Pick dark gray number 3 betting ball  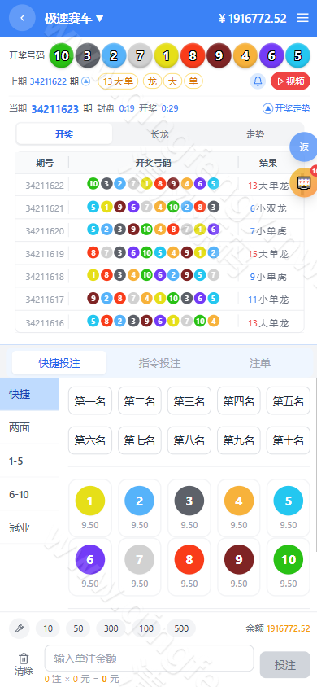point(189,501)
